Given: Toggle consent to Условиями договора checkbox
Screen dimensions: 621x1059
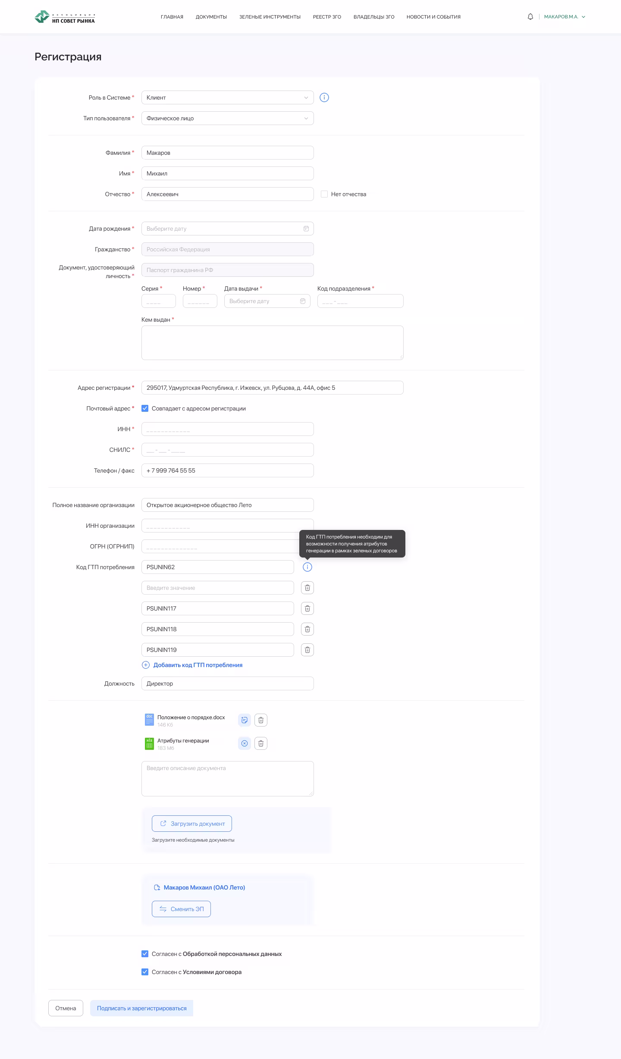Looking at the screenshot, I should 145,972.
